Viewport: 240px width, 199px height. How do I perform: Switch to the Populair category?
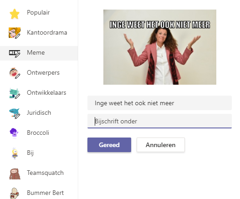coord(38,13)
